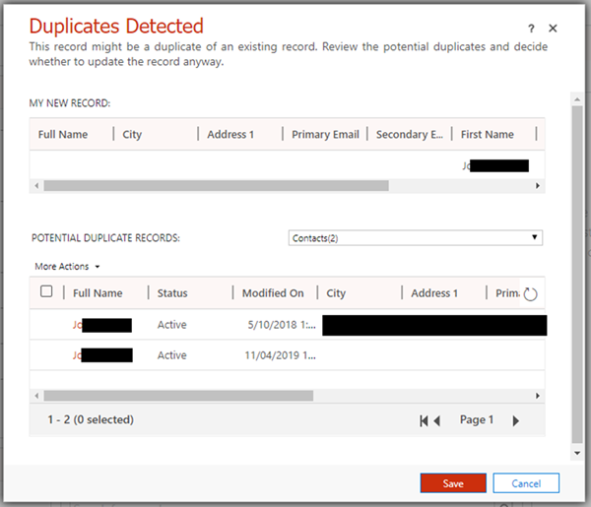Open the second duplicate contact link

pos(78,354)
